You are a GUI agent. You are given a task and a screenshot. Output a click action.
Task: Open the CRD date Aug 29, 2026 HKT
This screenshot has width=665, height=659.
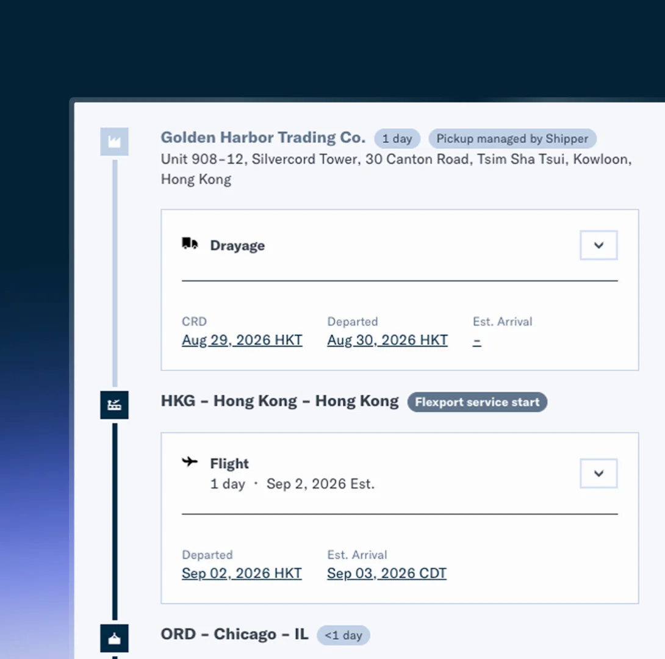tap(242, 340)
